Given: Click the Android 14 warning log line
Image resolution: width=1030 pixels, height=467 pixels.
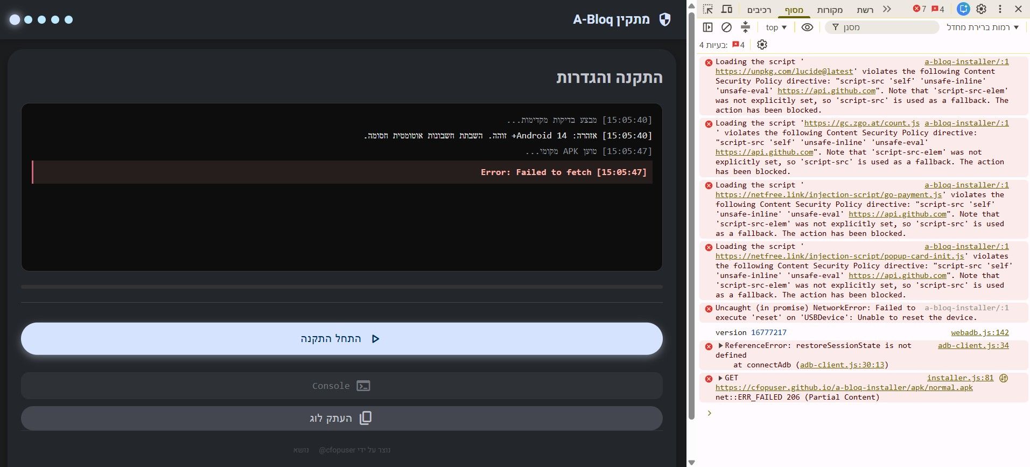Looking at the screenshot, I should point(508,135).
